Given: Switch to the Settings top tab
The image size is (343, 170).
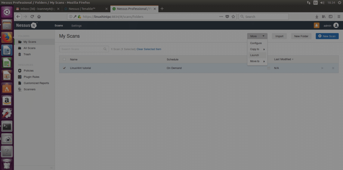Looking at the screenshot, I should pyautogui.click(x=76, y=26).
